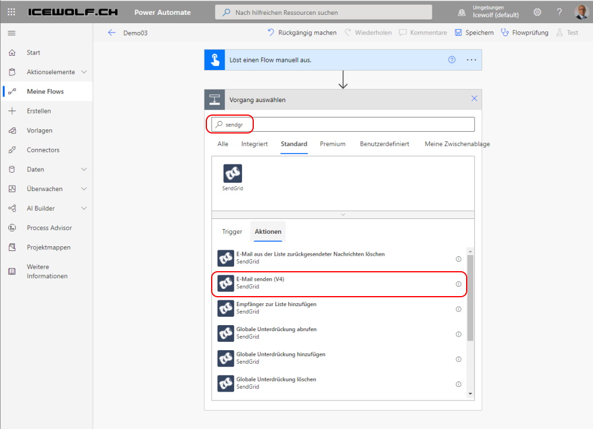
Task: Click the Start home icon in sidebar
Action: pos(12,53)
